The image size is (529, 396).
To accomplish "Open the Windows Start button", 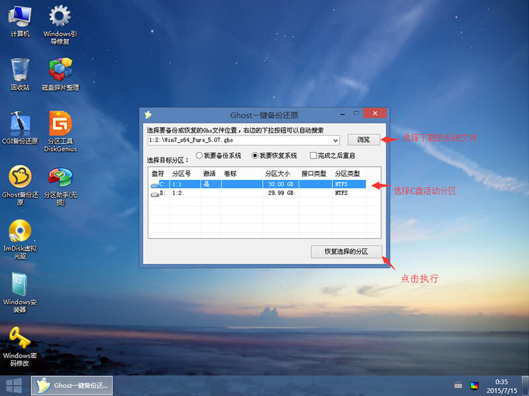I will [x=13, y=385].
